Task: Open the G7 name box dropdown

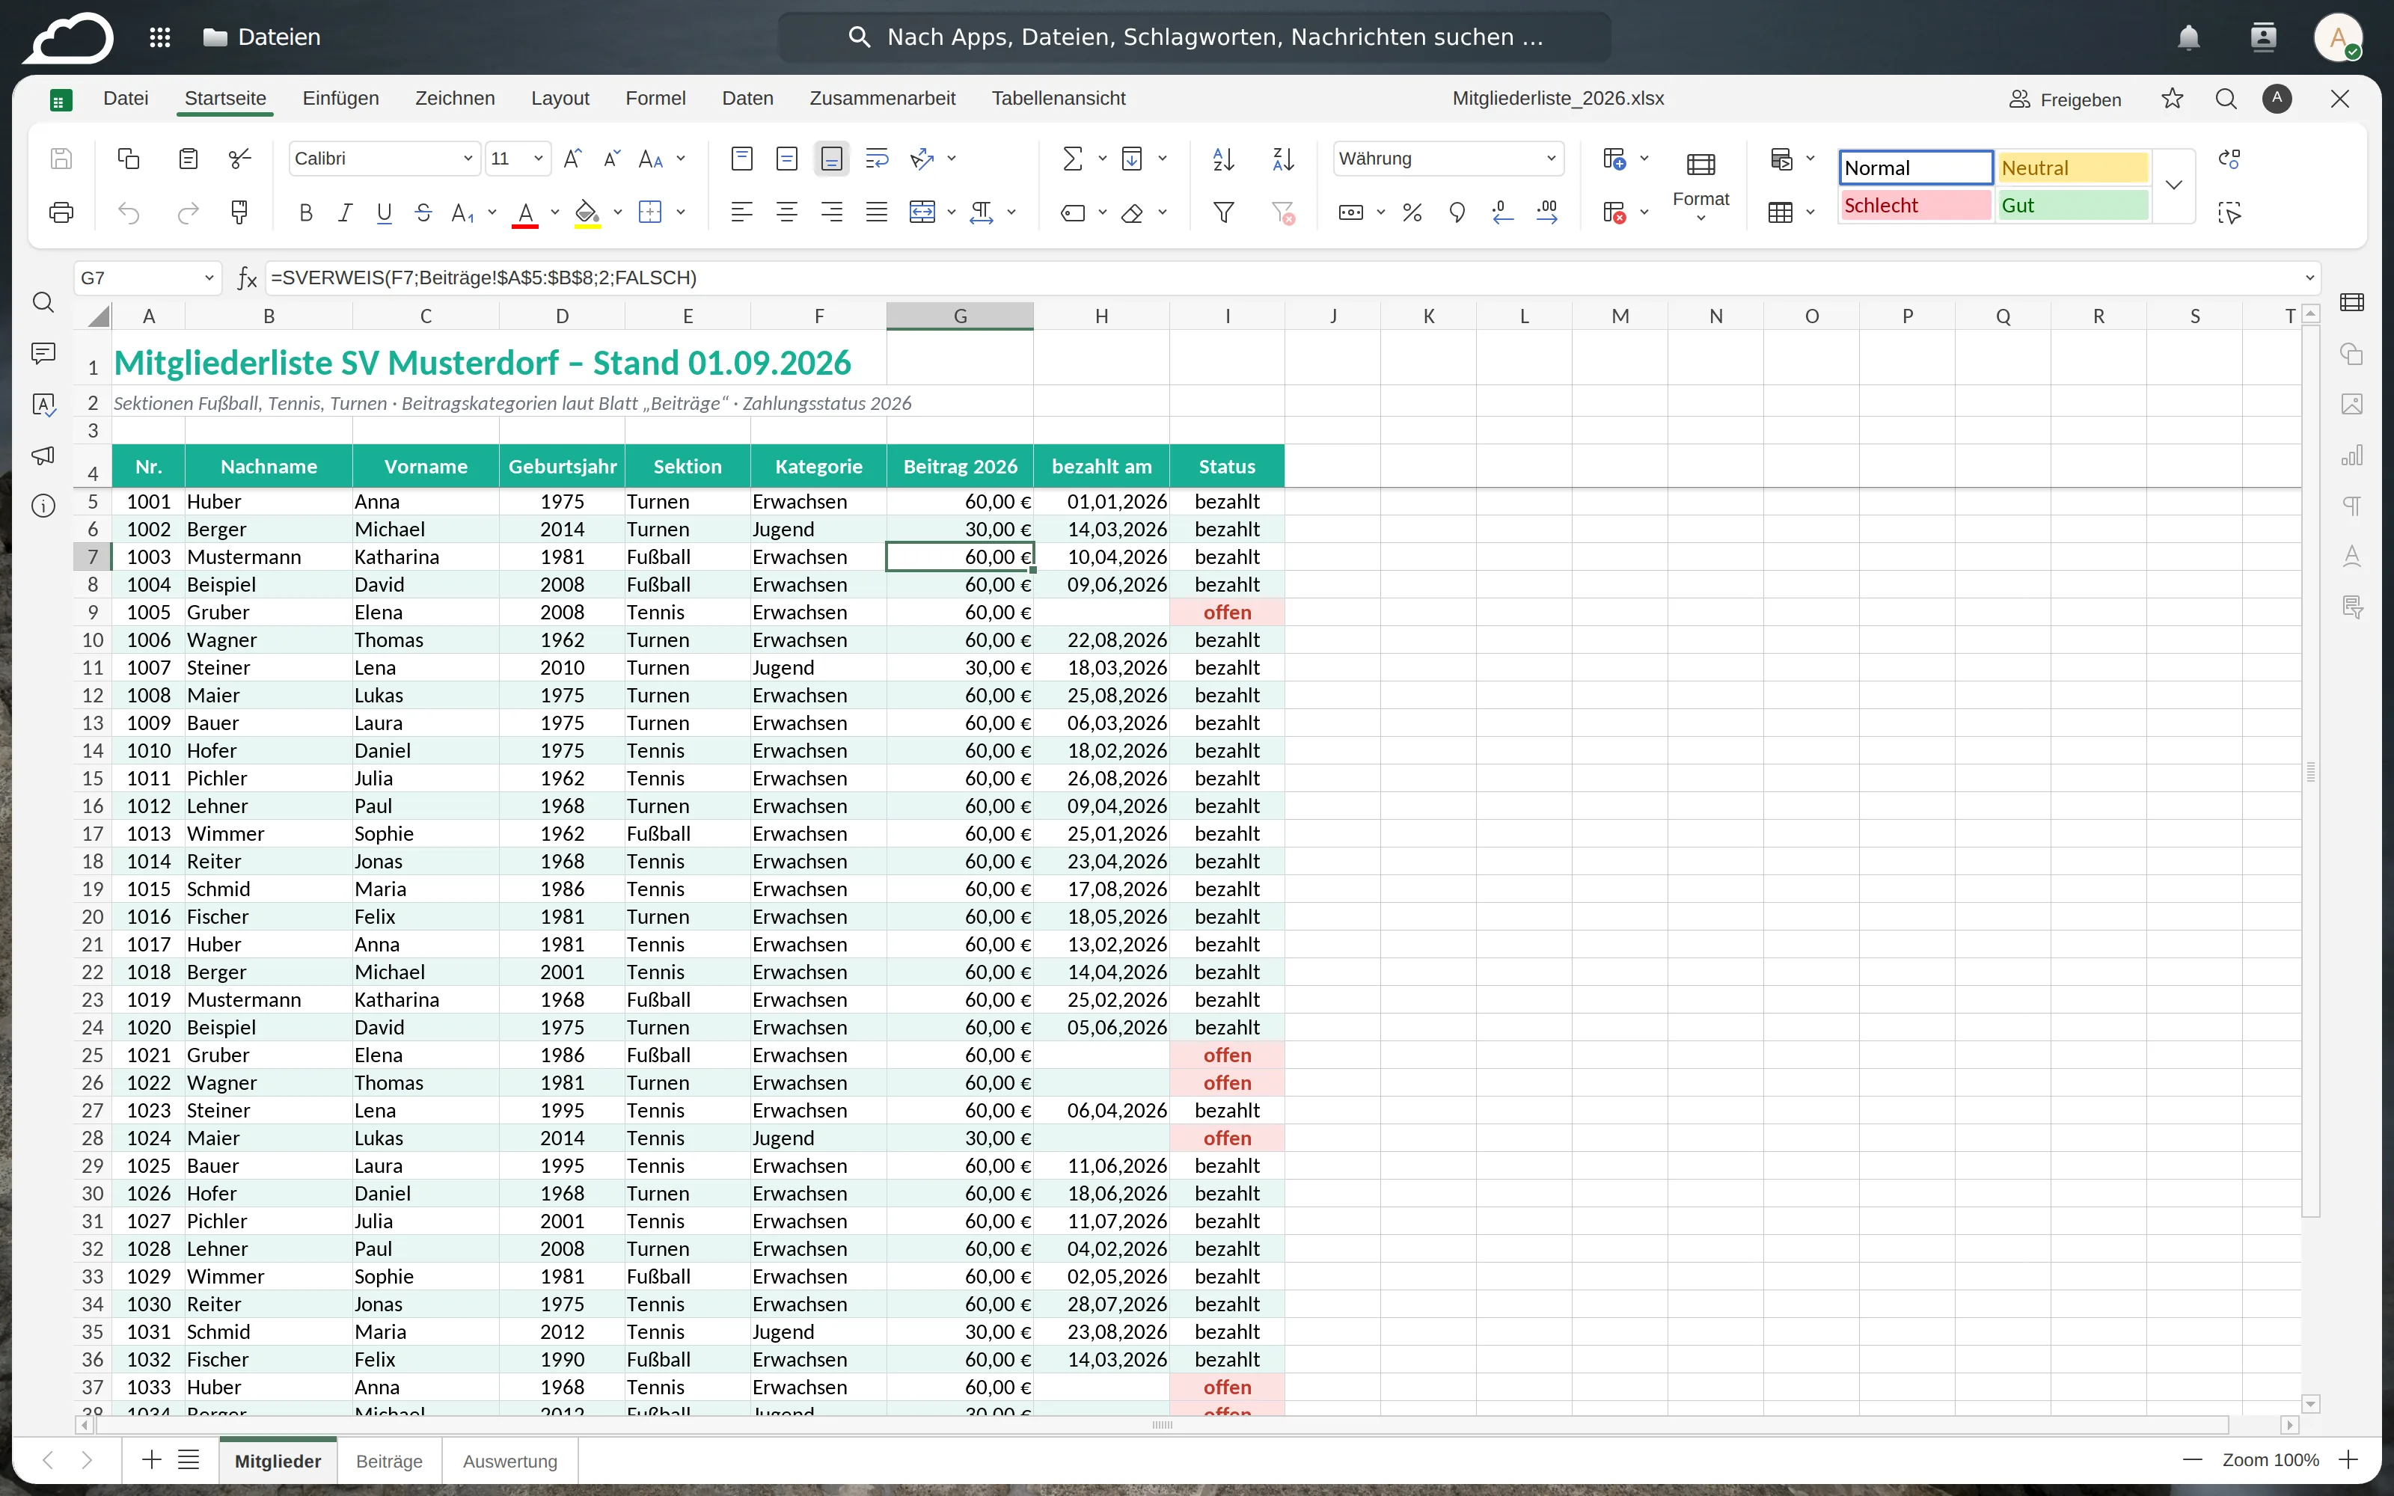Action: coord(209,278)
